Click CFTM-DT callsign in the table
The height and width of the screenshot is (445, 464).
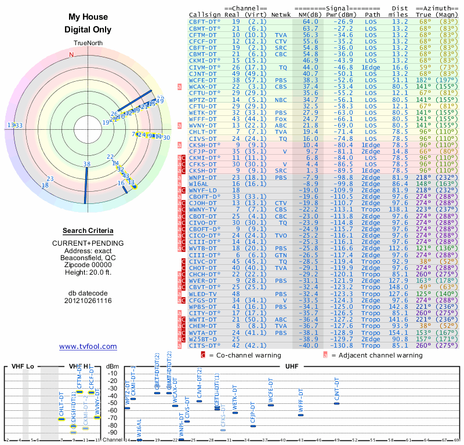pyautogui.click(x=202, y=35)
